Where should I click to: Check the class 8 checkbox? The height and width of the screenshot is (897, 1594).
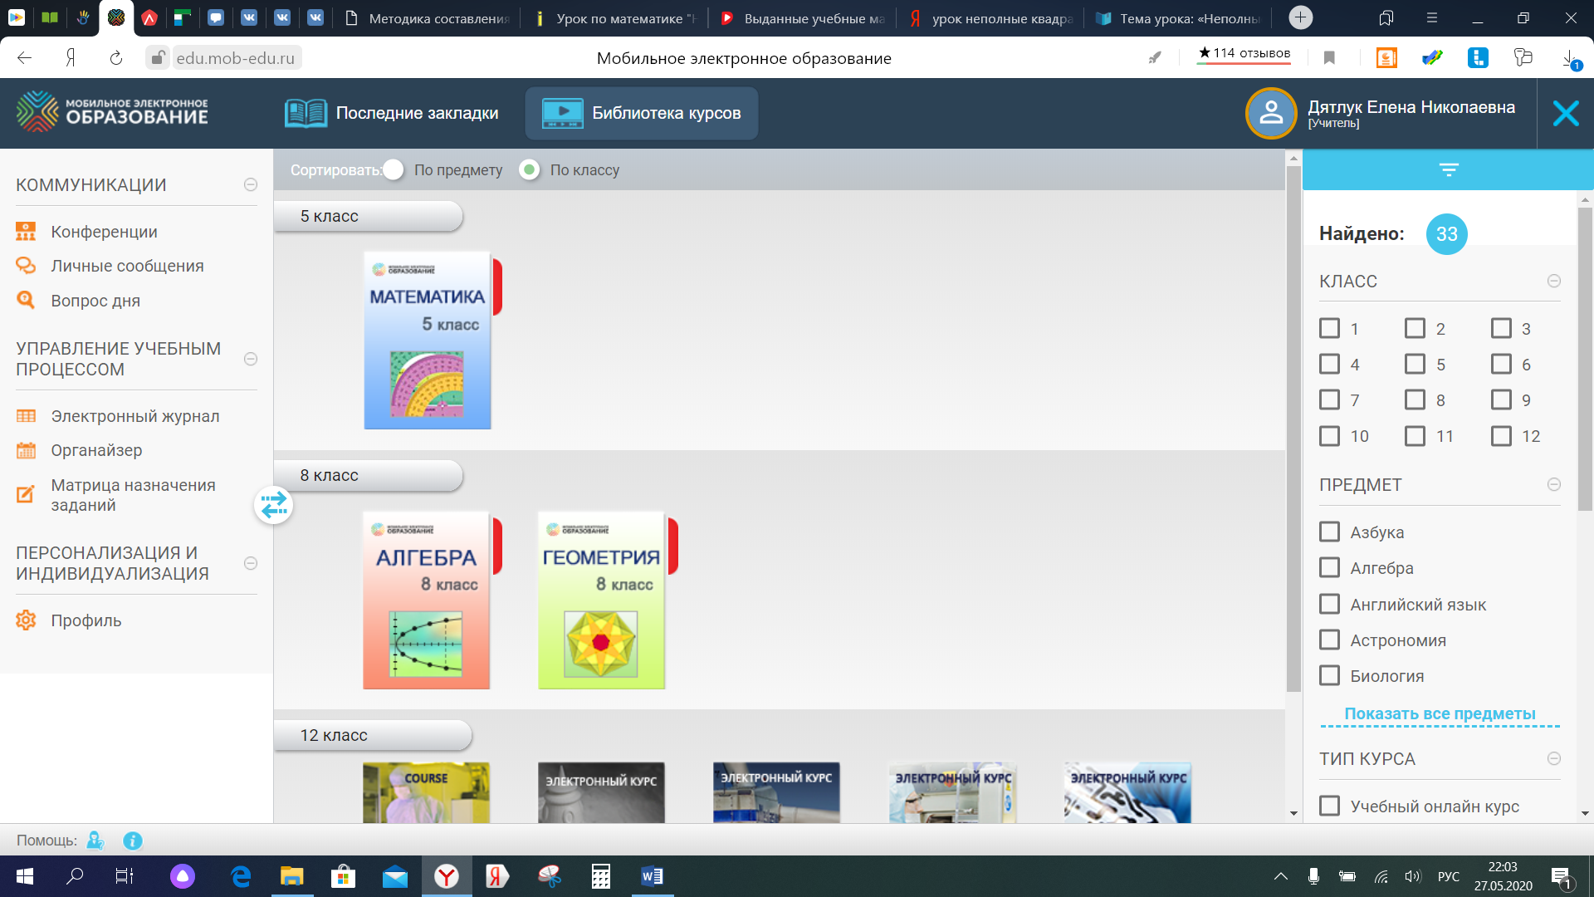click(1415, 399)
